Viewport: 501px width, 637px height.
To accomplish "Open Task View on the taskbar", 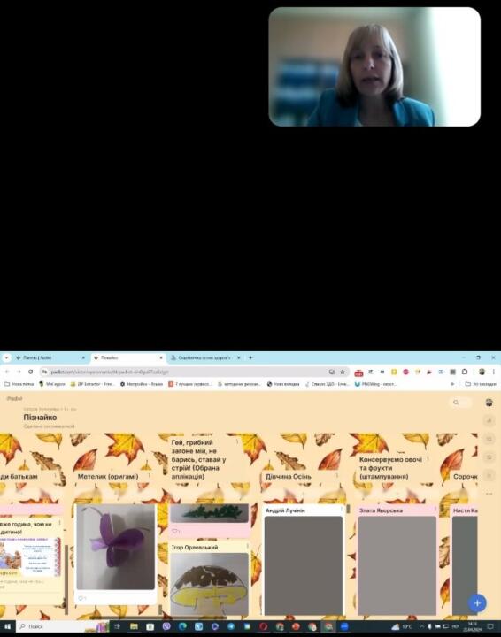I will point(118,626).
